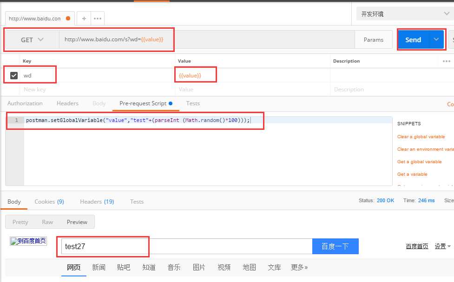
Task: Select the response Body tab
Action: tap(14, 202)
